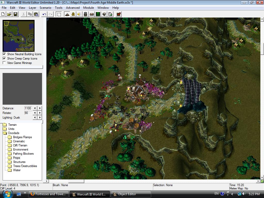Open the File menu
The image size is (264, 198).
[4, 8]
